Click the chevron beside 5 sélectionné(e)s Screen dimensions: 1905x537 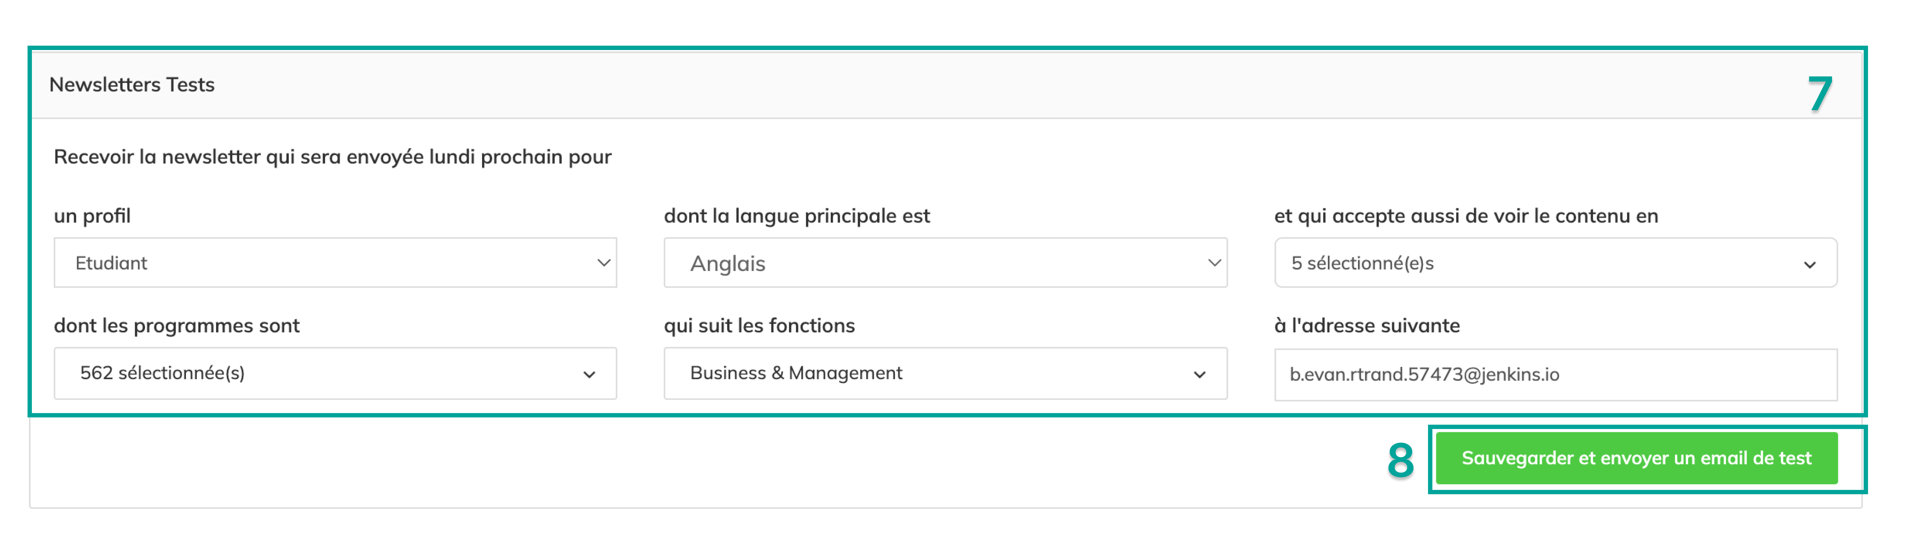(x=1810, y=265)
